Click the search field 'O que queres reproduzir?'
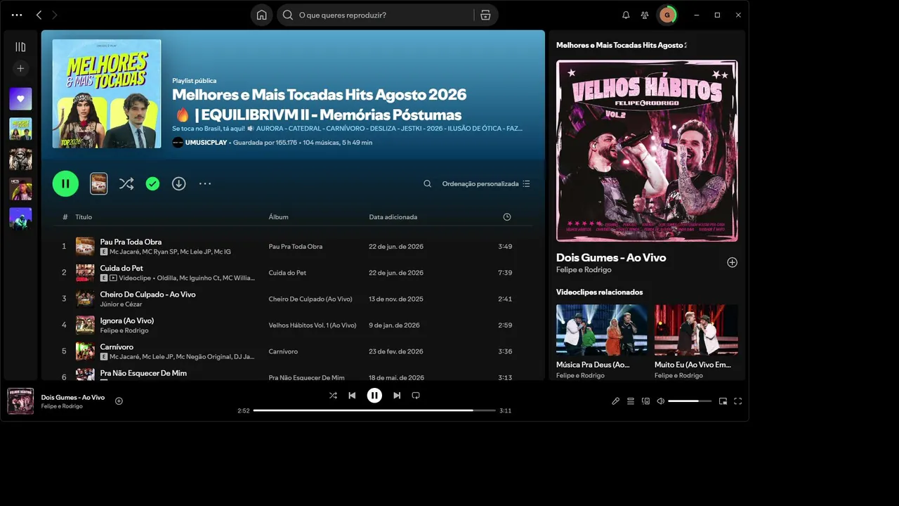Screen dimensions: 899x506 (375, 15)
